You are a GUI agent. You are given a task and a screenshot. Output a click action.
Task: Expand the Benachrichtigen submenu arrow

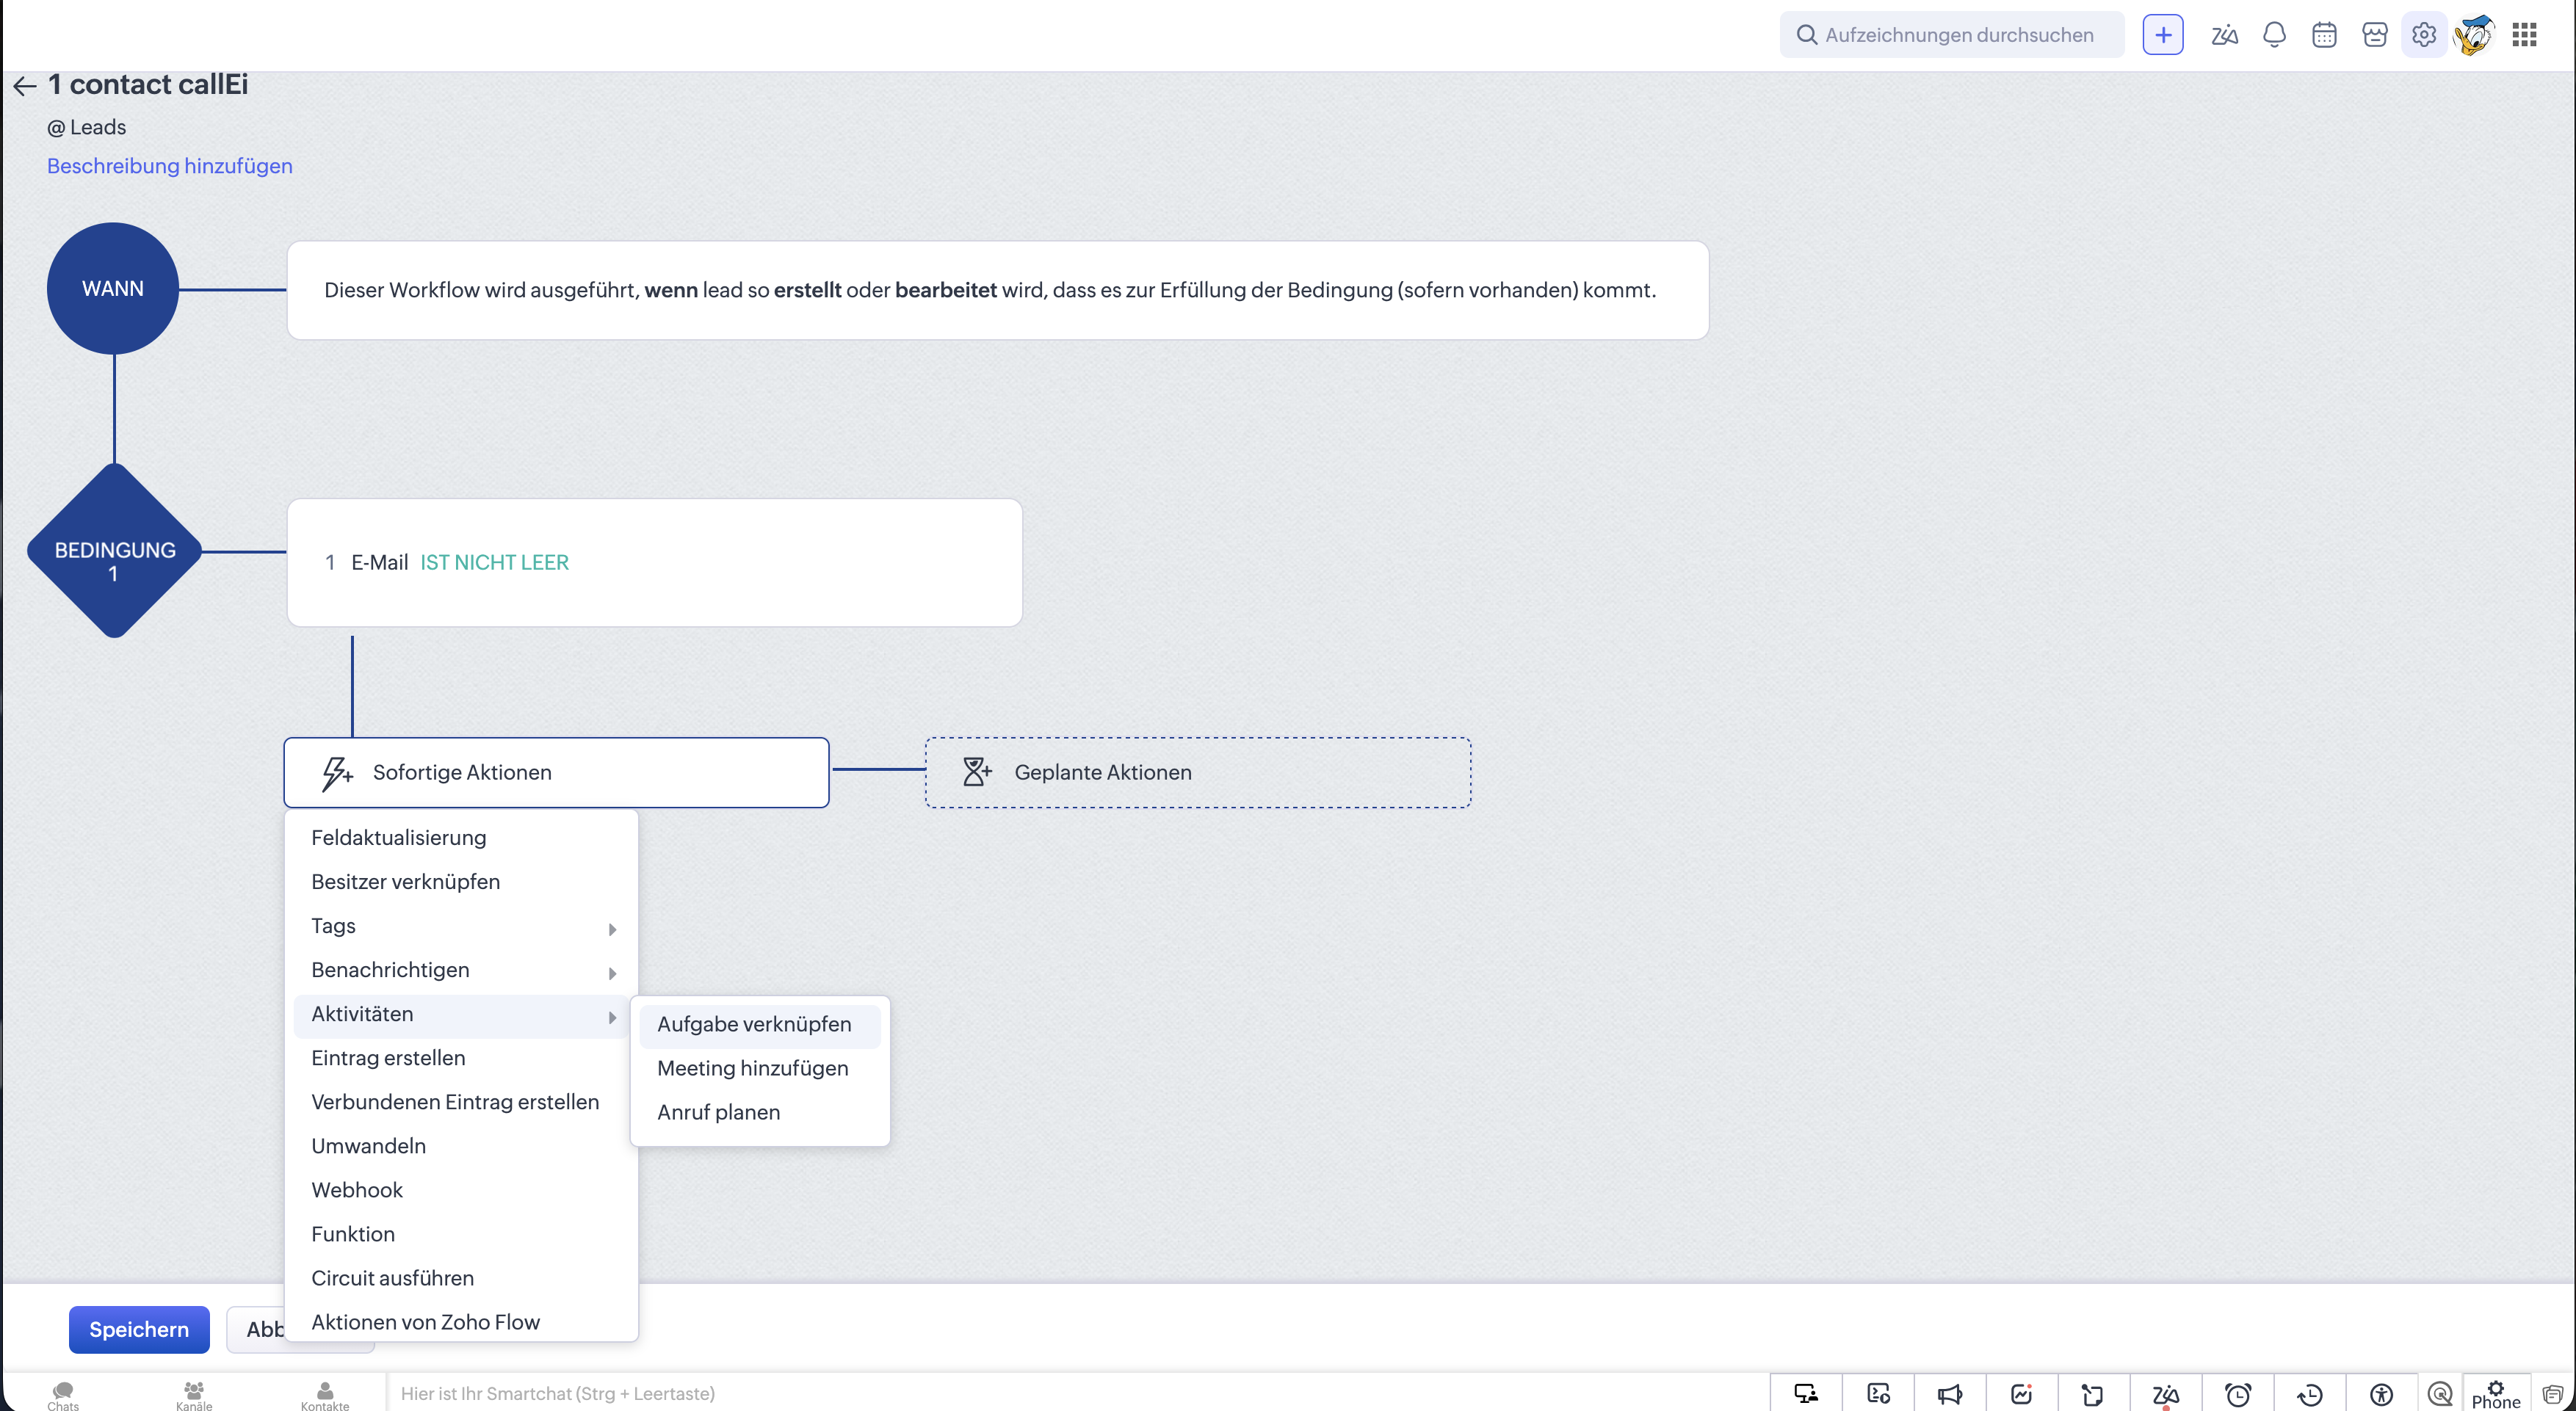(612, 973)
